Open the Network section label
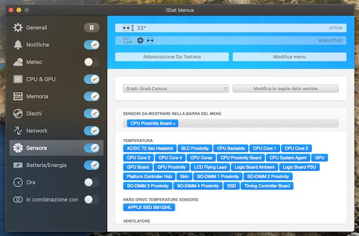Screen dimensions: 359x236 pos(36,131)
